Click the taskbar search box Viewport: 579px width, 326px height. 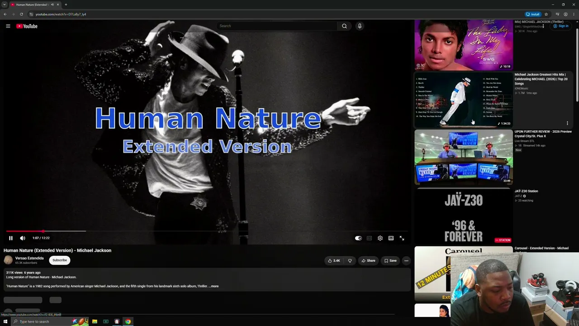[x=50, y=321]
